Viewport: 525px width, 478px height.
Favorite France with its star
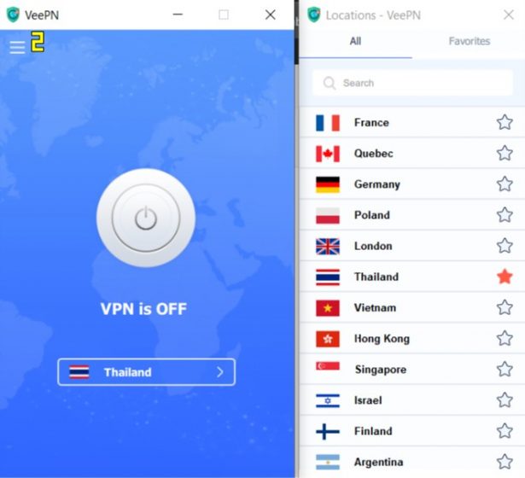(x=505, y=122)
